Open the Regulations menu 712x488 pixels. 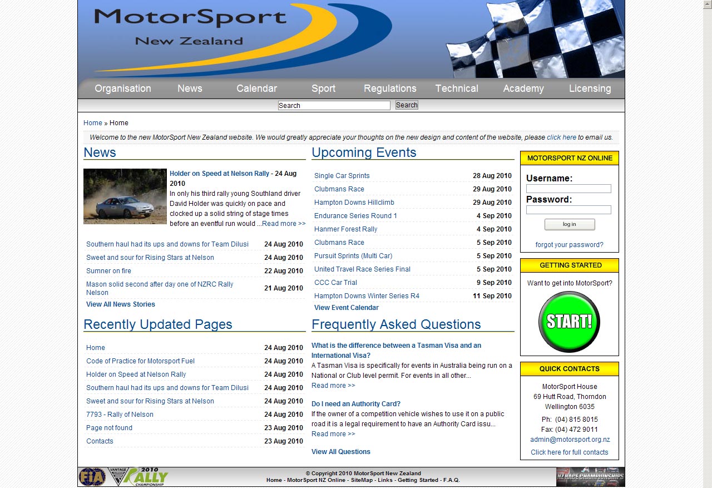[x=390, y=88]
